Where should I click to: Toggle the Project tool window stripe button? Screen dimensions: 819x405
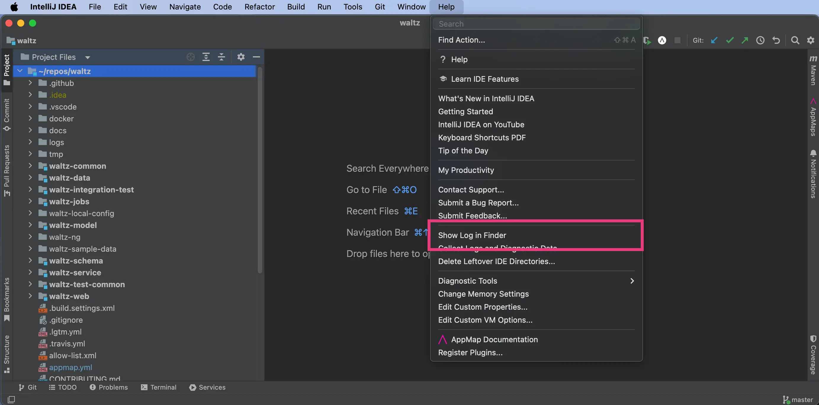point(7,70)
